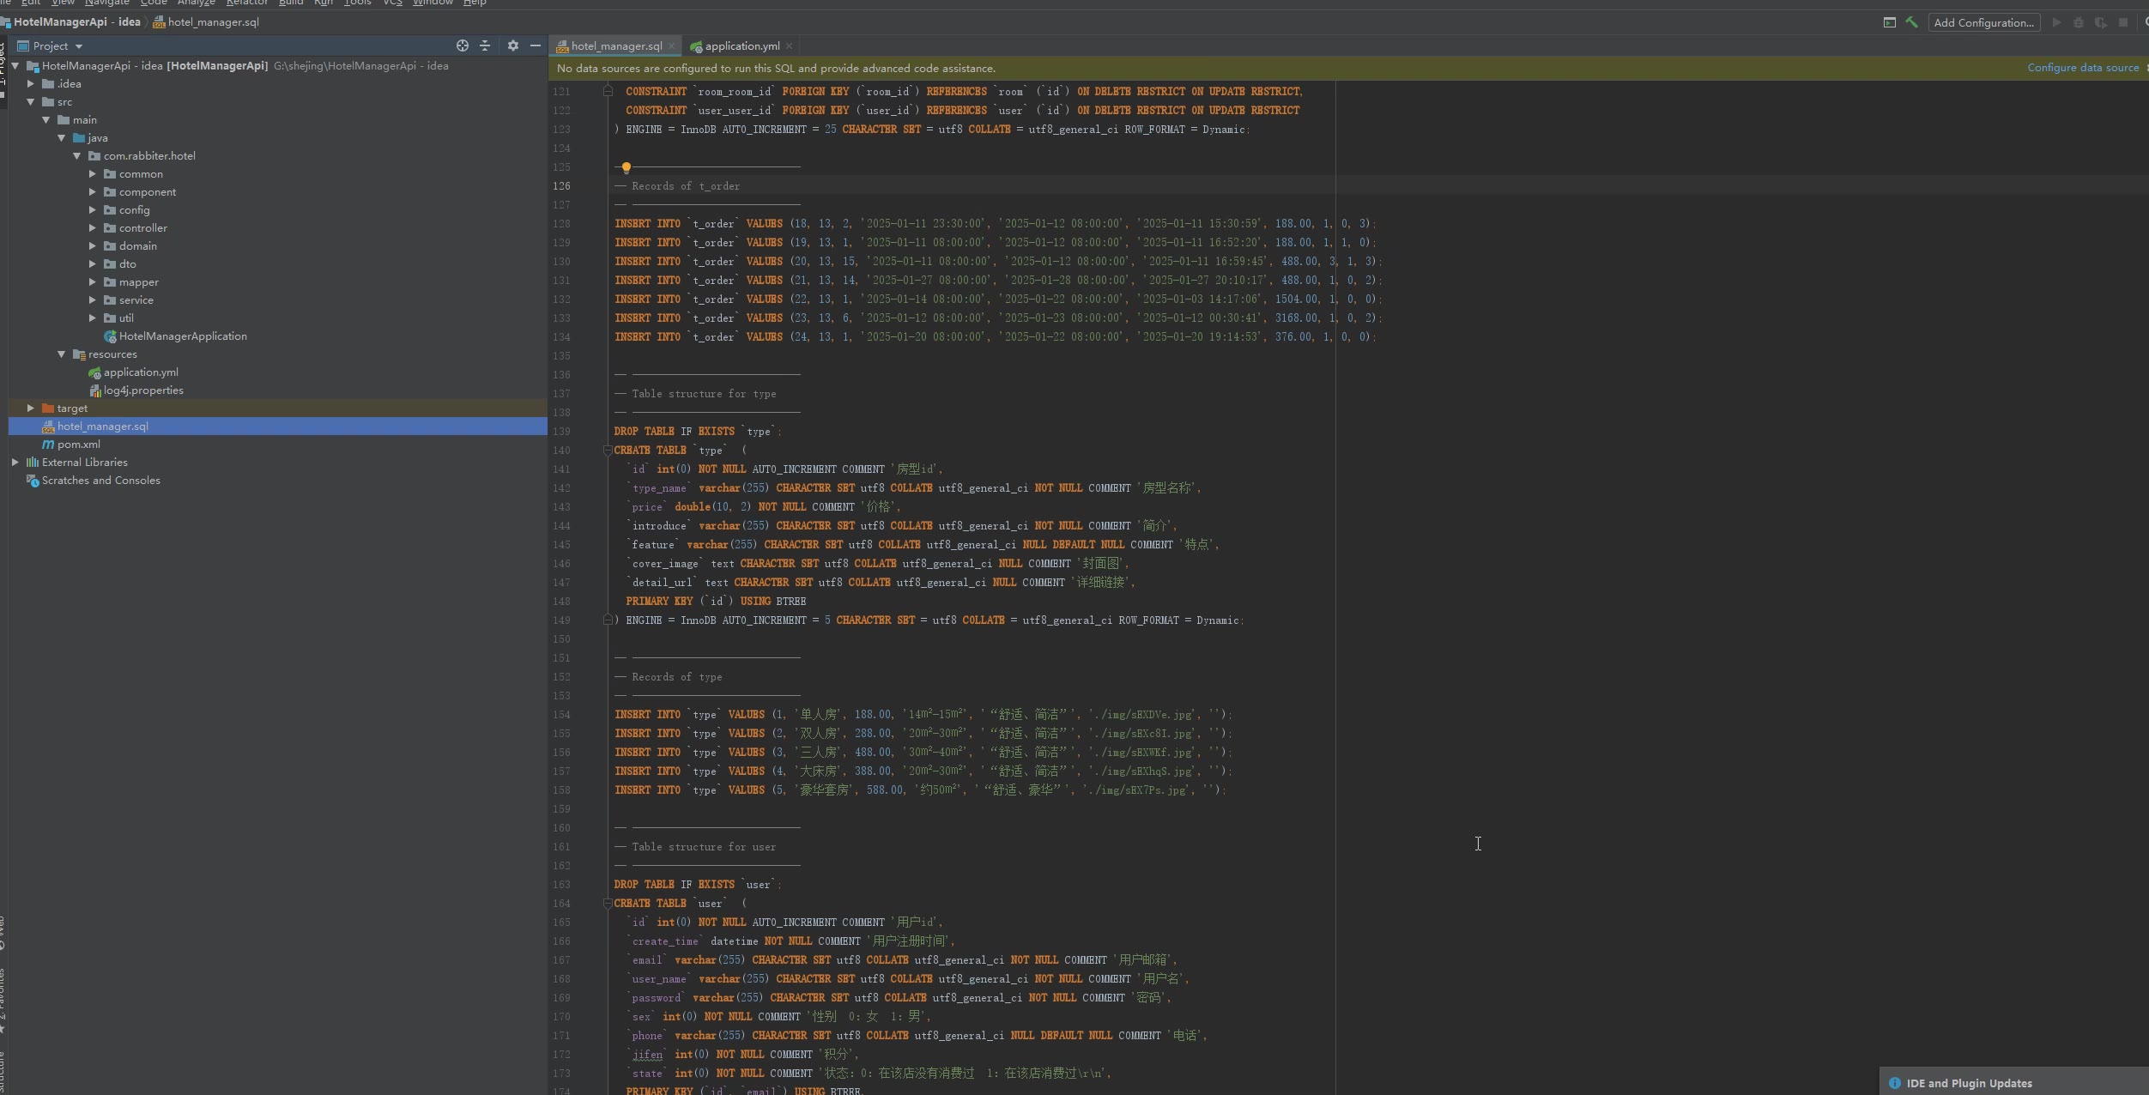Switch to the application.yml tab
This screenshot has height=1095, width=2149.
[x=742, y=46]
